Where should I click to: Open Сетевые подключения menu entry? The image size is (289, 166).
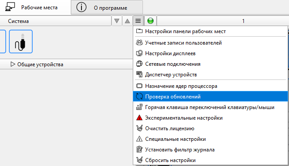pos(210,64)
